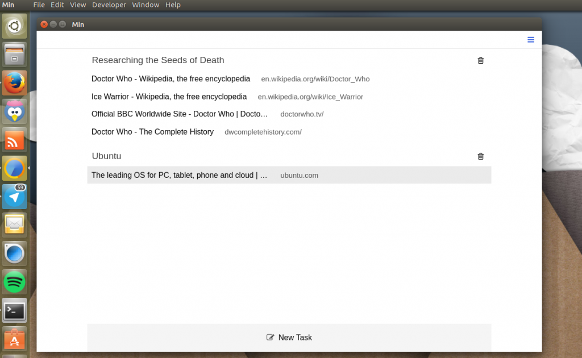
Task: Delete the Ubuntu task with trash icon
Action: pyautogui.click(x=480, y=156)
